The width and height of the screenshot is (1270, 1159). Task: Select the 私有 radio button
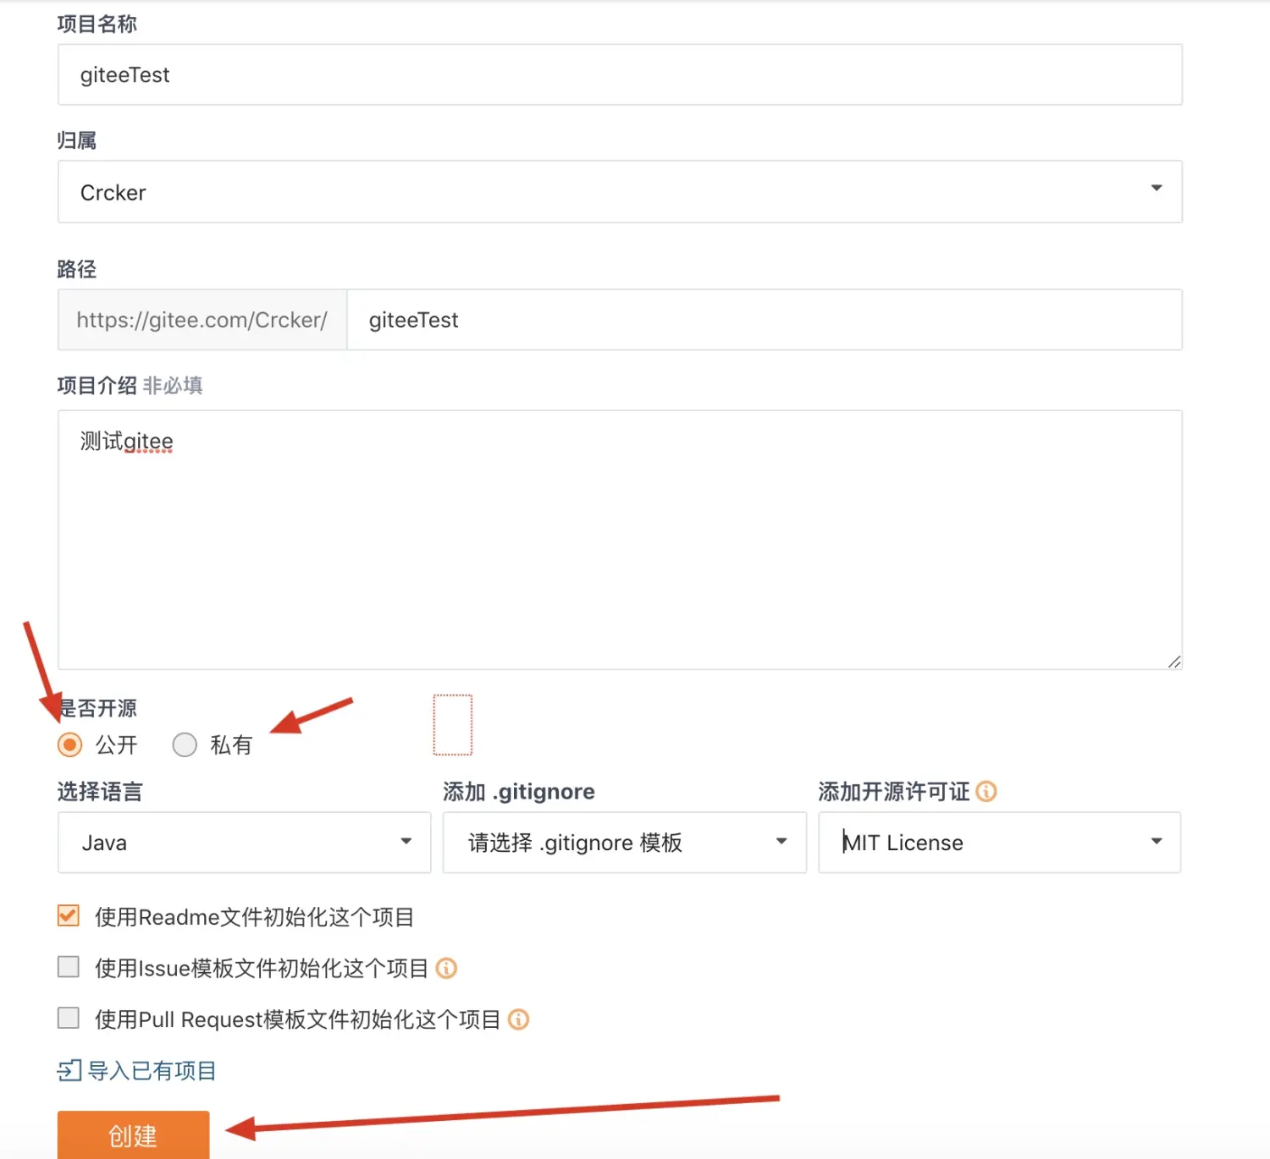pyautogui.click(x=185, y=744)
